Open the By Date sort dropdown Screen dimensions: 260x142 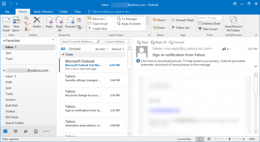102,49
